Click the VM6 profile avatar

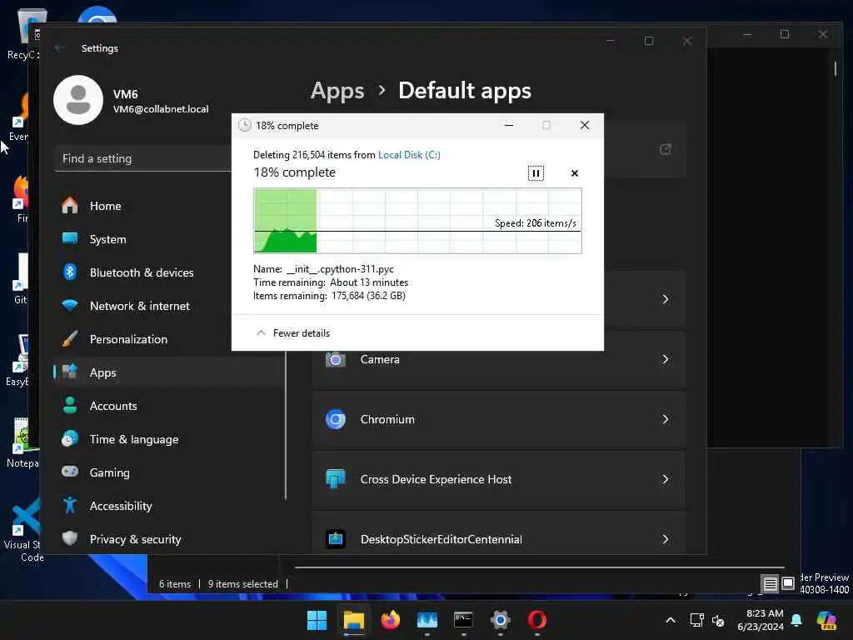coord(78,100)
